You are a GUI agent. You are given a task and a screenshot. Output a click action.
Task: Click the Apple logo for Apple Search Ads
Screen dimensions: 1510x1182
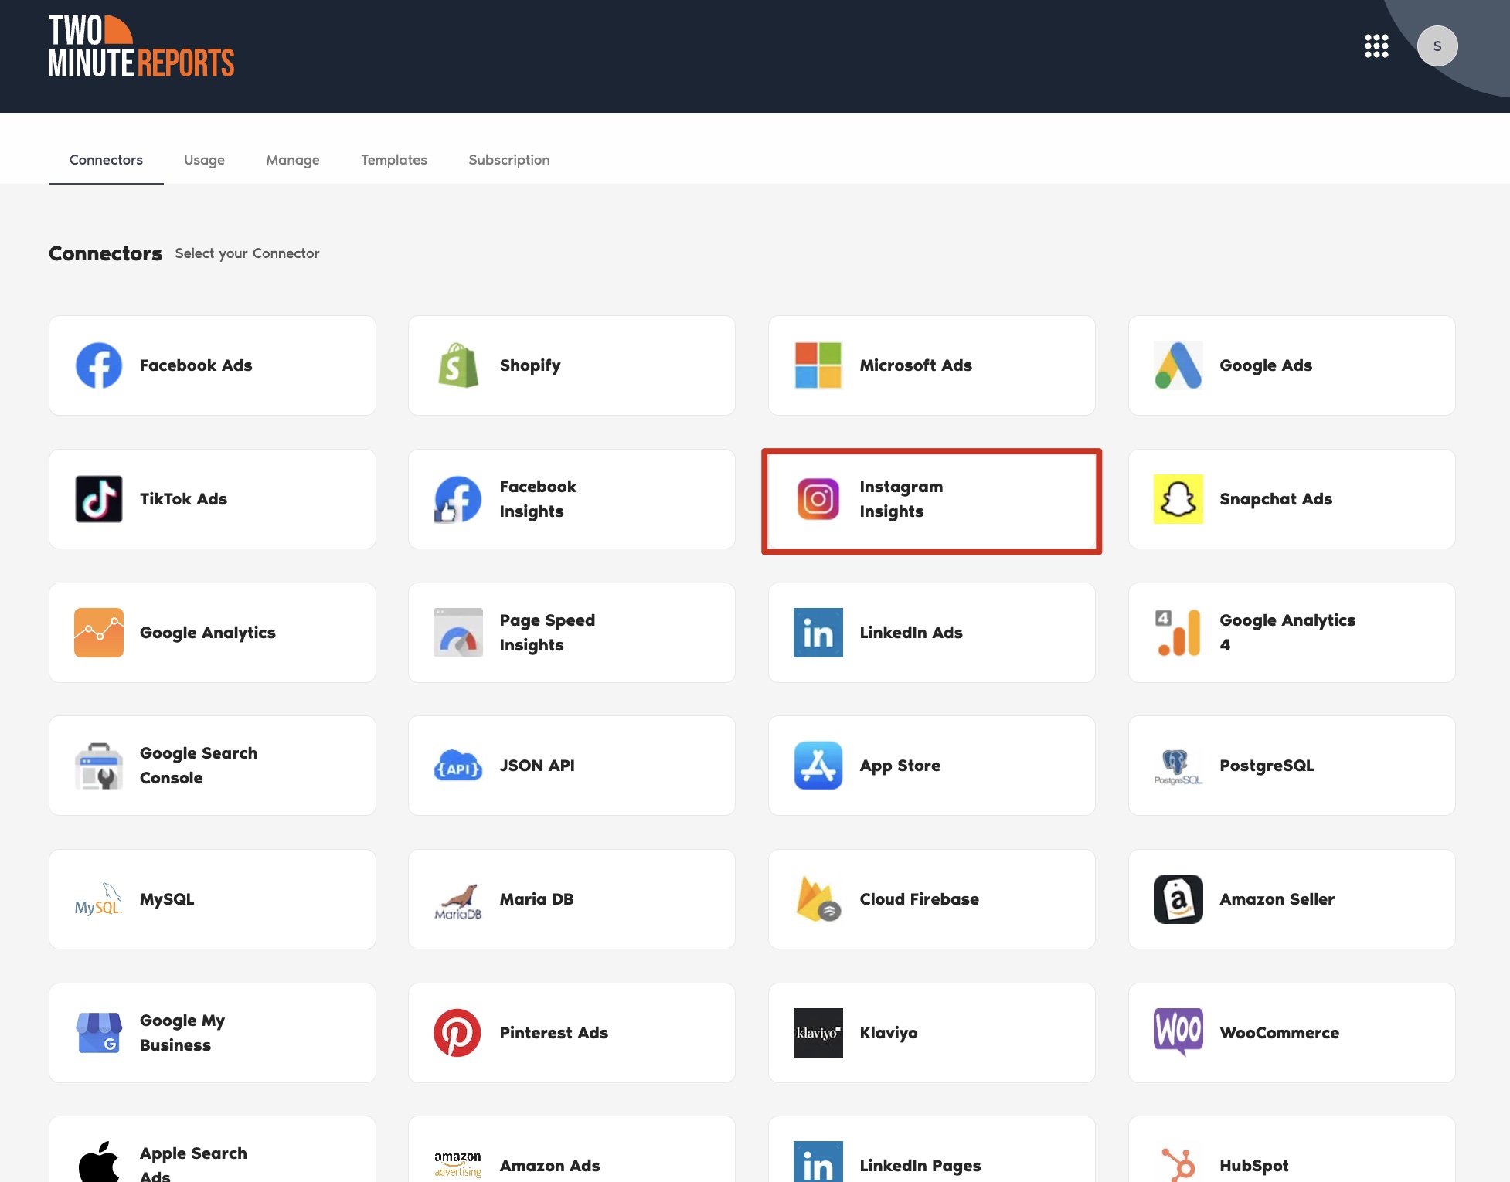pyautogui.click(x=99, y=1163)
